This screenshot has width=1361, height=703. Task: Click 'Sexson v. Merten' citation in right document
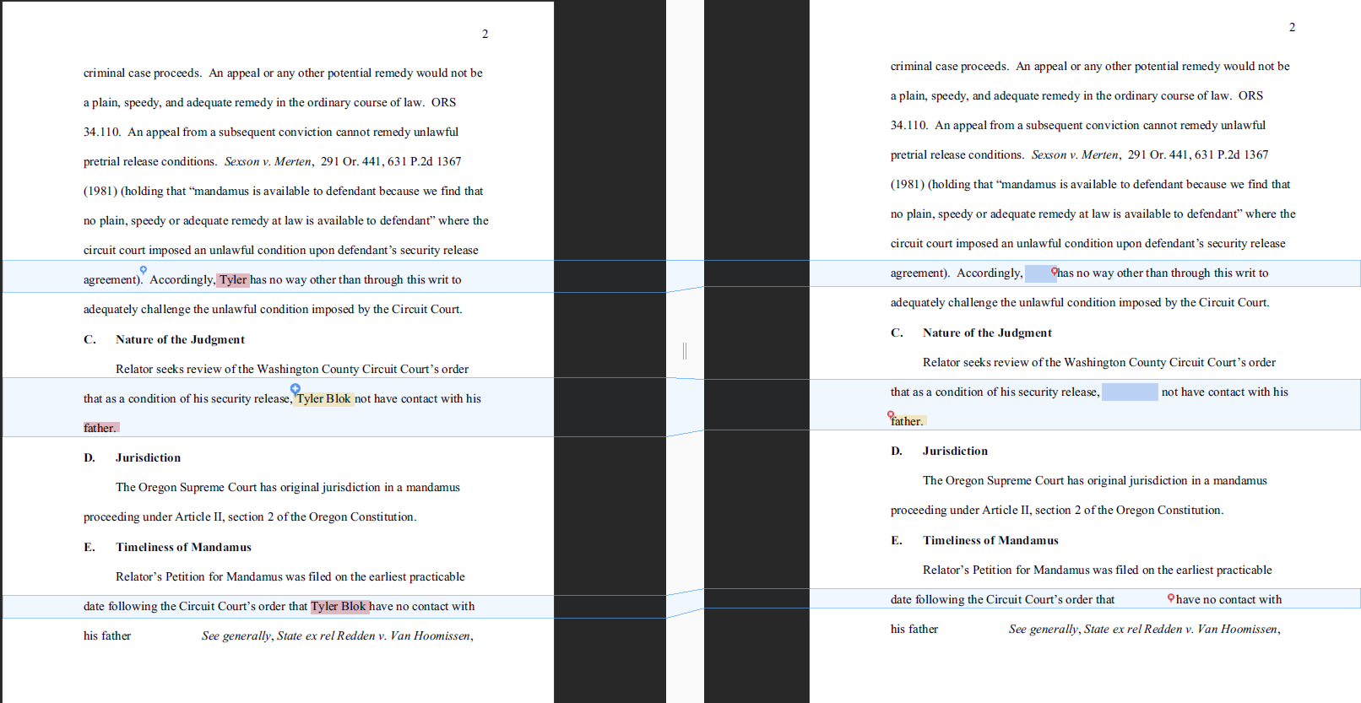1075,154
